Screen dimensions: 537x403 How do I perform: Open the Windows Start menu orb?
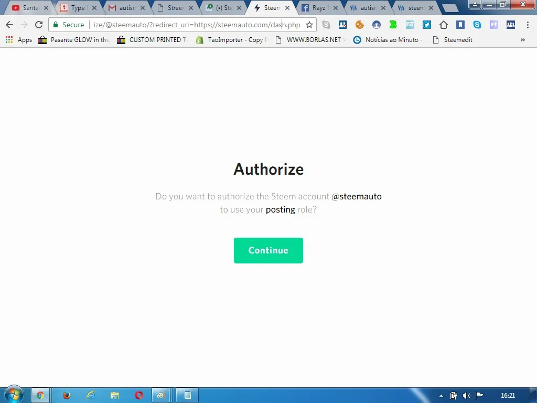[x=14, y=395]
